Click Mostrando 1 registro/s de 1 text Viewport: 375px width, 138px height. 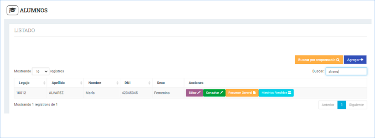[36, 105]
